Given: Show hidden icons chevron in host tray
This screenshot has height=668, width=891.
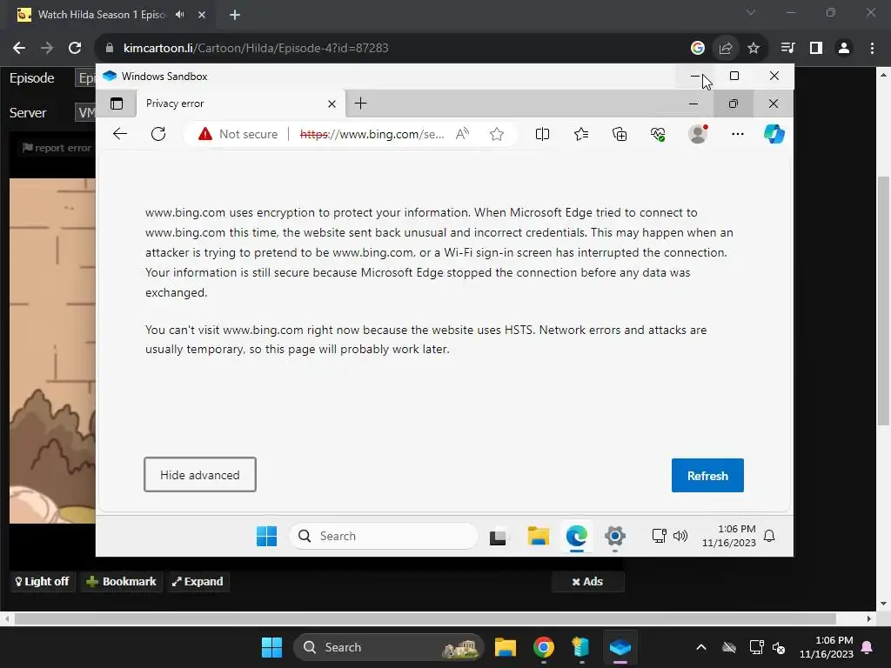Looking at the screenshot, I should click(x=701, y=647).
